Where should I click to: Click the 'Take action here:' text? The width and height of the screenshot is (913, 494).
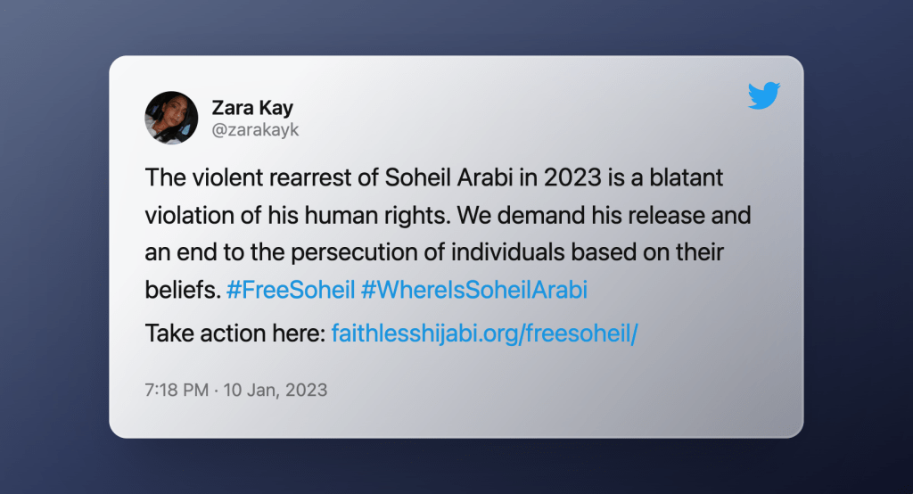(235, 333)
